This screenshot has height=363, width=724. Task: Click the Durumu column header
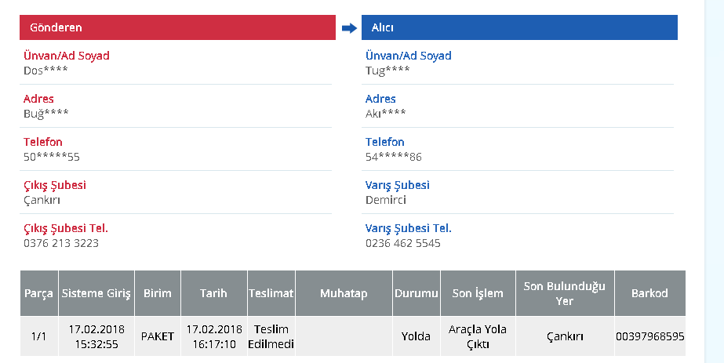tap(417, 293)
